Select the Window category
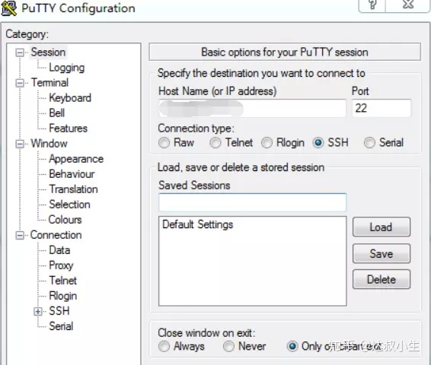Screen dimensions: 431x365 49,144
